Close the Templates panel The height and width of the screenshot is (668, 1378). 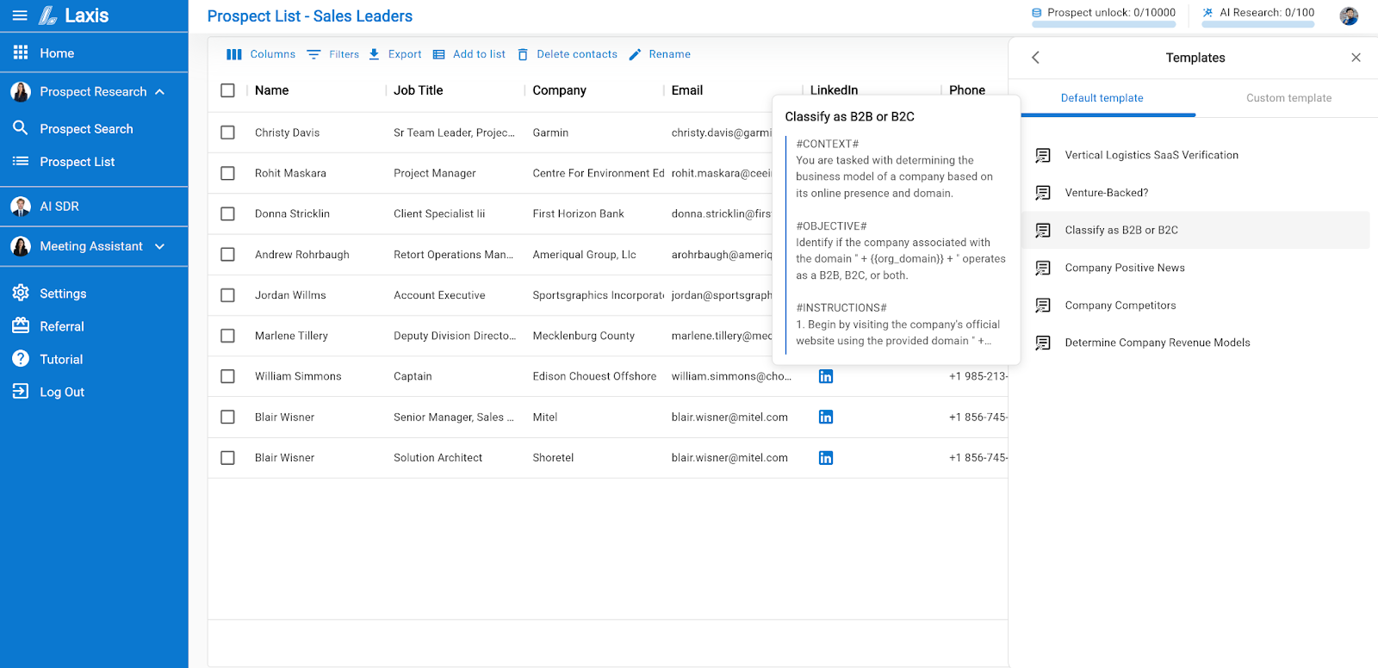coord(1356,58)
